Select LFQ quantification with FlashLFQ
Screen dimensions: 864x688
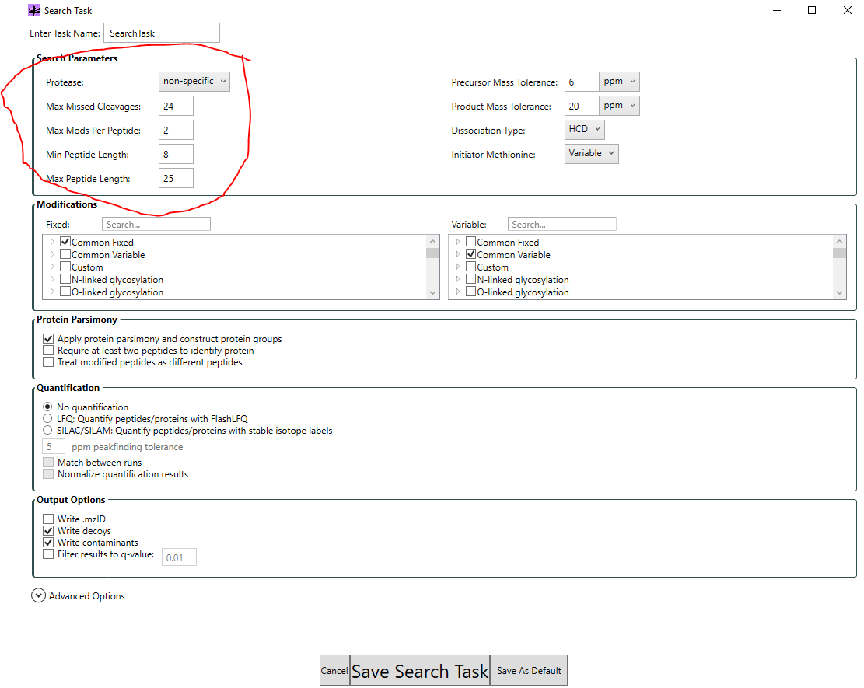(47, 418)
